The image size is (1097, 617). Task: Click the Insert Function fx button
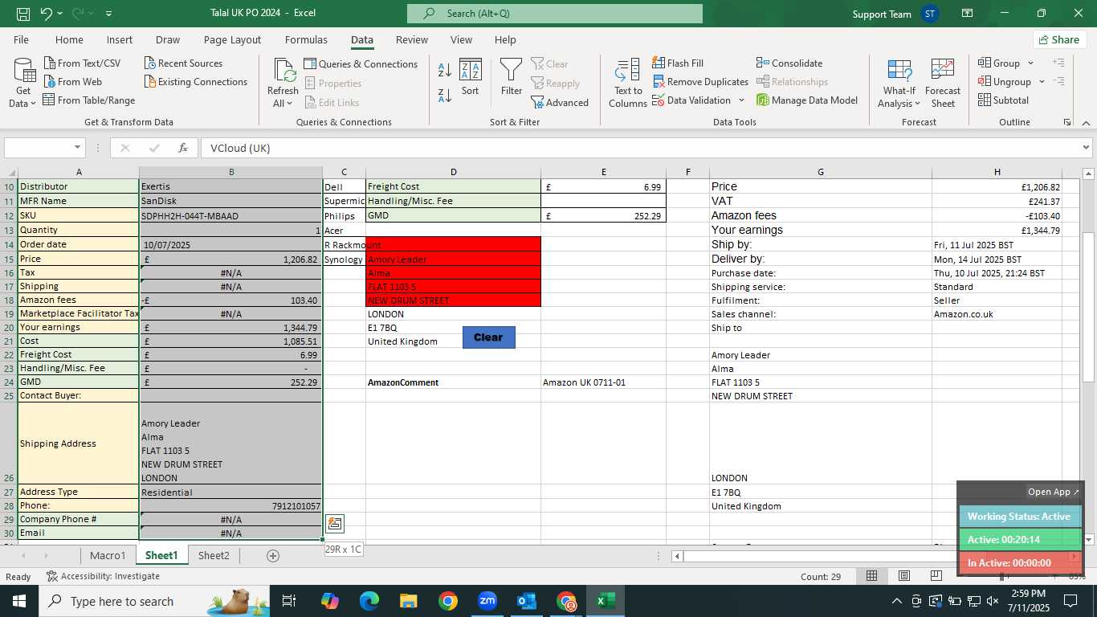point(183,148)
